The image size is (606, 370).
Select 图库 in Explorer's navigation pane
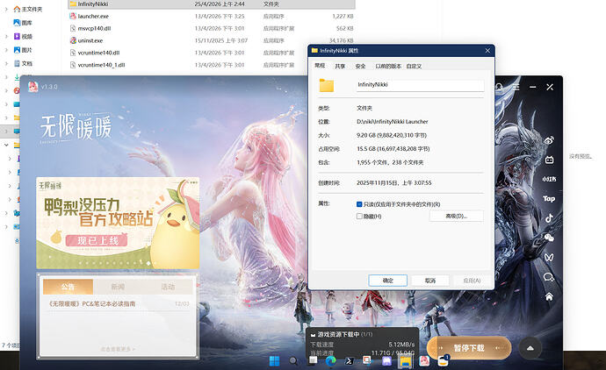click(23, 23)
